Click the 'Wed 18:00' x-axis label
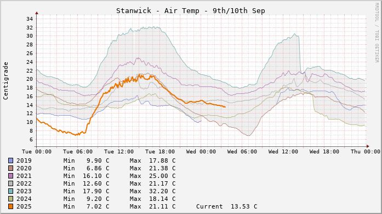382x214 pixels. click(324, 152)
